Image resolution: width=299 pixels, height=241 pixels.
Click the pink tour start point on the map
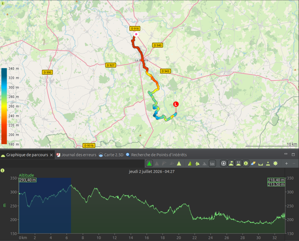(x=136, y=34)
